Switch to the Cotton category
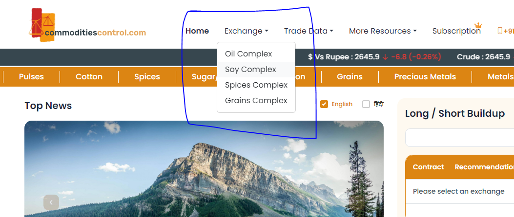Image resolution: width=514 pixels, height=217 pixels. coord(89,77)
